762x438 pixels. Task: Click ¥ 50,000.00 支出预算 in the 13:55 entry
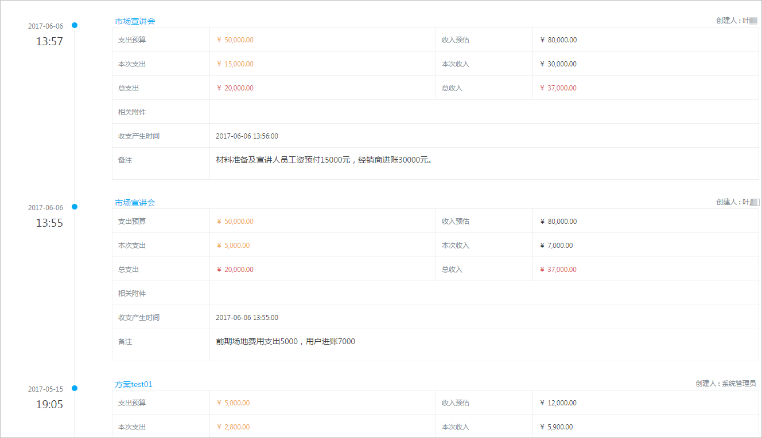235,222
